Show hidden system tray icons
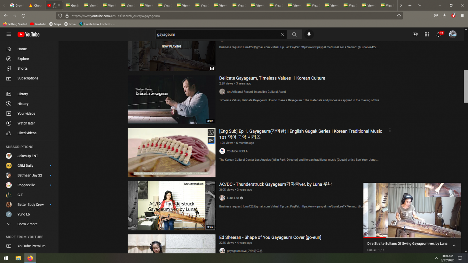 436,258
